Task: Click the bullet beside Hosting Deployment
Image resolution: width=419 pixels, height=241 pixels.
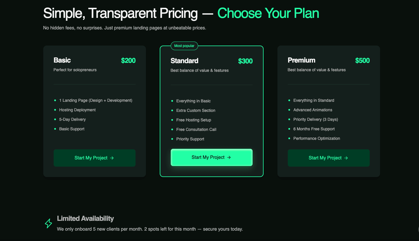Action: pos(55,110)
